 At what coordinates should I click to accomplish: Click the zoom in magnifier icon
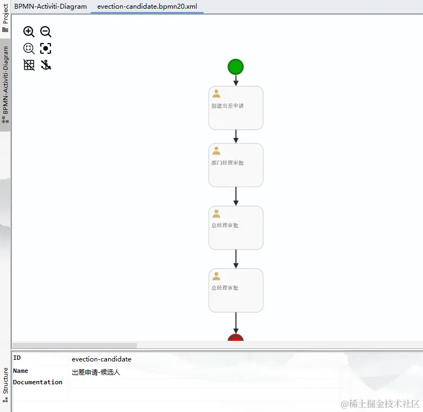[29, 32]
